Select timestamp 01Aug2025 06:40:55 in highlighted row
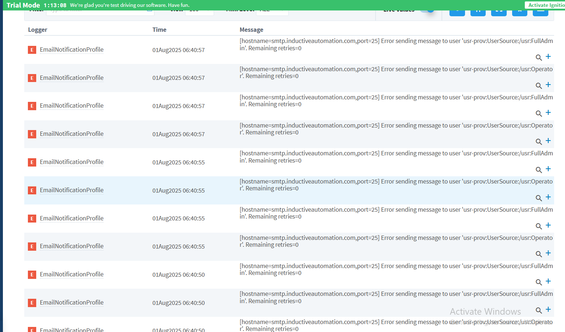The width and height of the screenshot is (565, 332). pos(179,190)
